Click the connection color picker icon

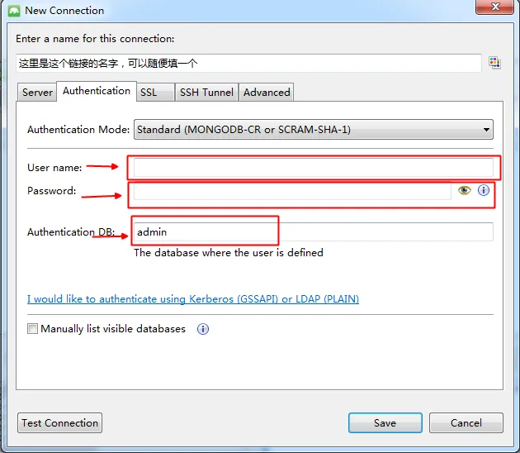pyautogui.click(x=494, y=63)
